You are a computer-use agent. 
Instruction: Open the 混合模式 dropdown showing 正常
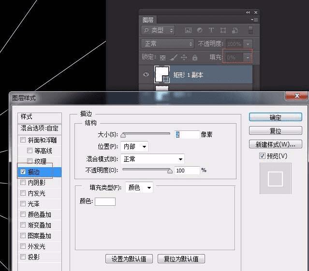(x=152, y=159)
